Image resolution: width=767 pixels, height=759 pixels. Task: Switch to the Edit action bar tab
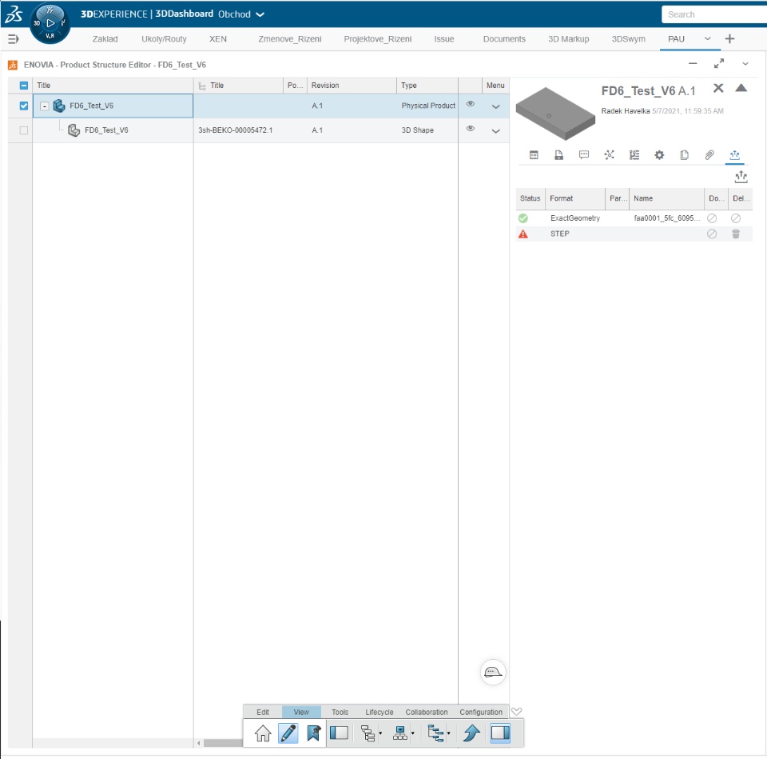point(263,712)
